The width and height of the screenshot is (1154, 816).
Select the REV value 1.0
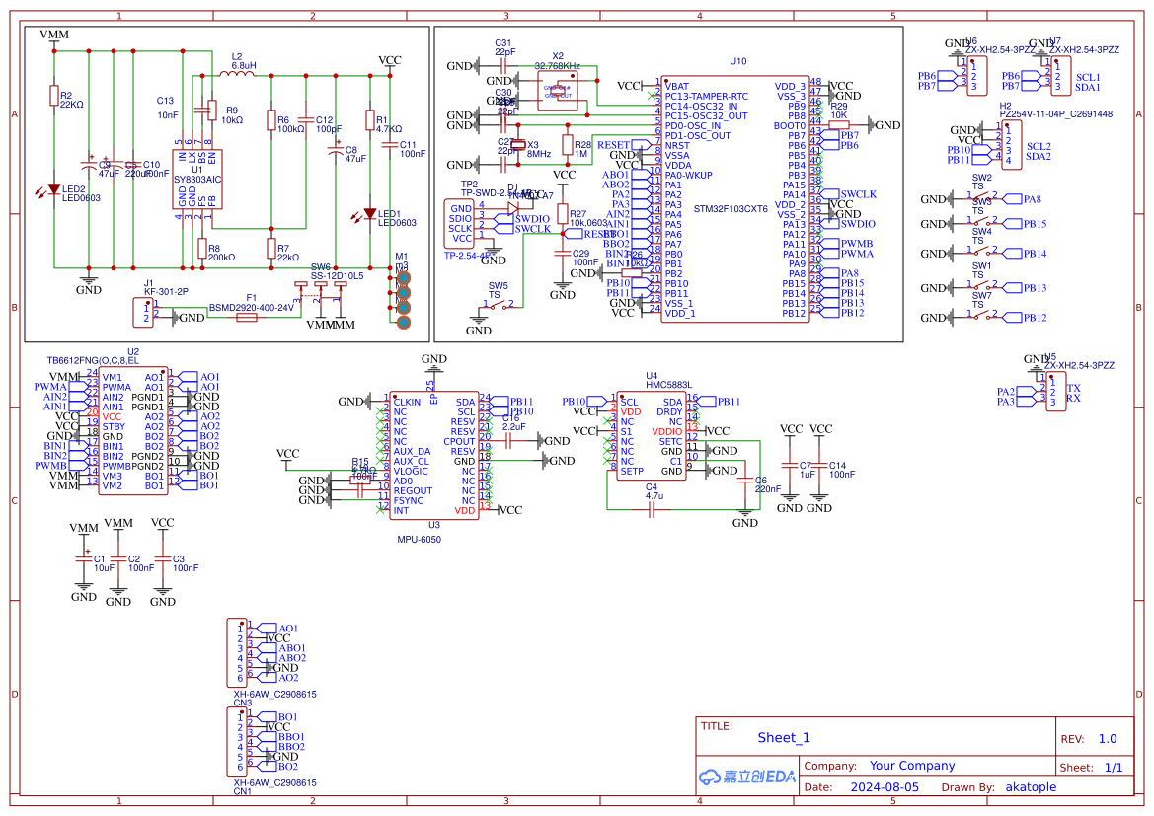[x=1108, y=739]
